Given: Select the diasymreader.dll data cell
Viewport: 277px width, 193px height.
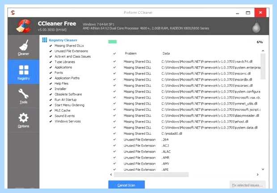Looking at the screenshot, I should point(210,116).
